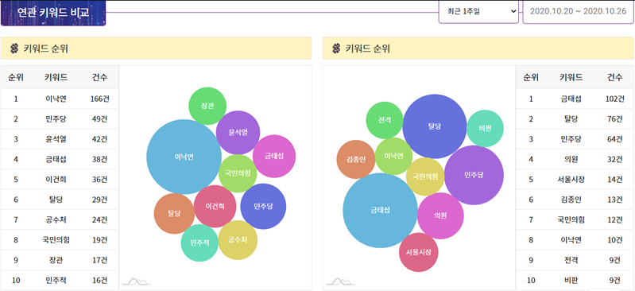635x291 pixels.
Task: Click the 민주당 keyword in right table row 3
Action: coord(571,139)
